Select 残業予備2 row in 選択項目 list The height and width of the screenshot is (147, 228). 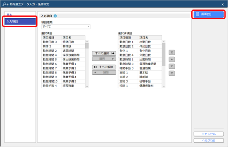coord(63,68)
